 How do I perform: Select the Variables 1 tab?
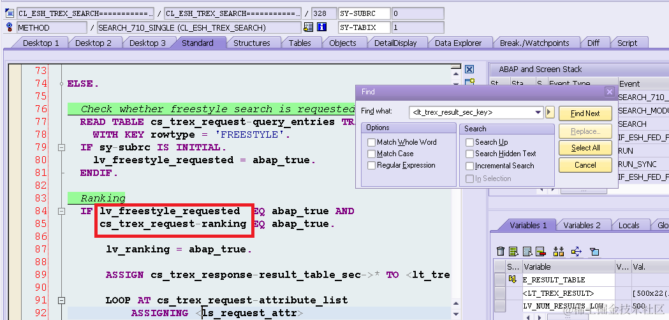coord(528,225)
